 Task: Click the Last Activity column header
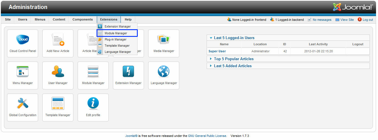coord(318,44)
